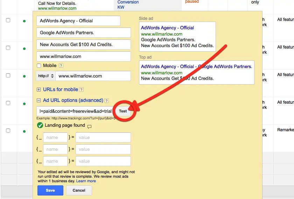294x199 pixels.
Task: Click the green status dot in the fifth row
Action: (x=24, y=132)
